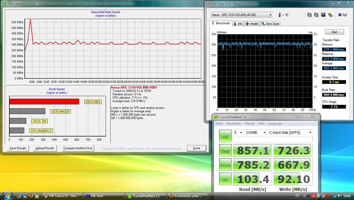The height and width of the screenshot is (200, 354).
Task: Click the volume speaker tray icon
Action: point(340,196)
